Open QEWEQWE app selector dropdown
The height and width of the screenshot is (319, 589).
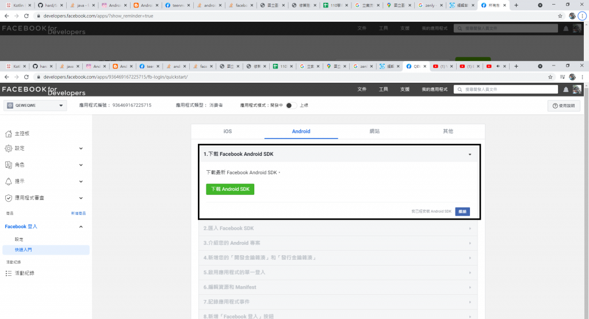click(x=35, y=105)
